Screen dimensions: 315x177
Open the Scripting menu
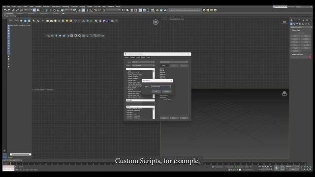pyautogui.click(x=82, y=6)
